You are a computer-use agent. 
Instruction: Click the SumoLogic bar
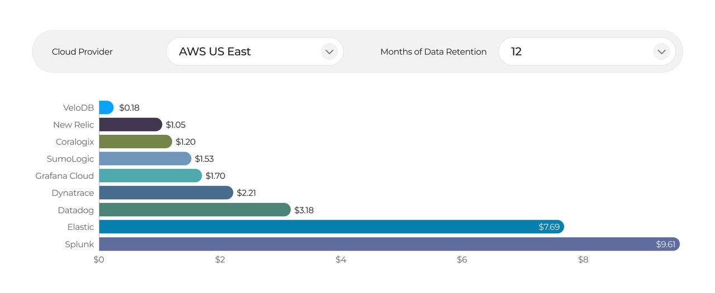tap(145, 159)
